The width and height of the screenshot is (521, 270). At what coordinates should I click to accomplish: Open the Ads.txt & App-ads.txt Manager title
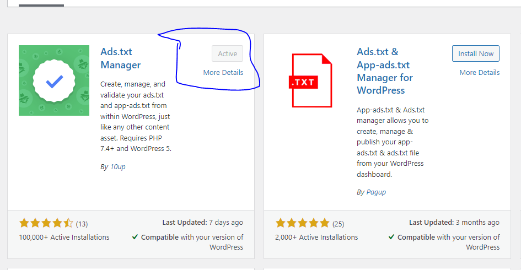385,71
